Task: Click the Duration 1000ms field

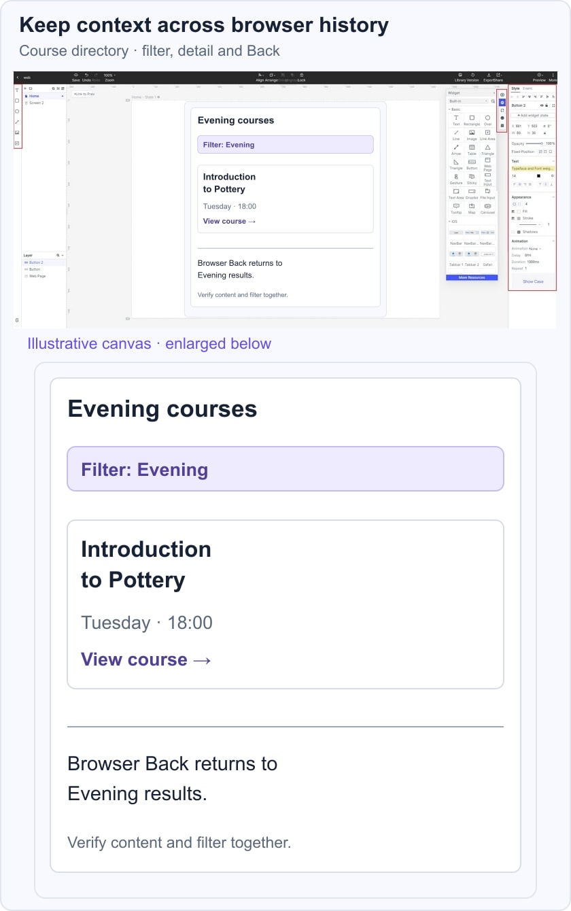Action: click(533, 262)
